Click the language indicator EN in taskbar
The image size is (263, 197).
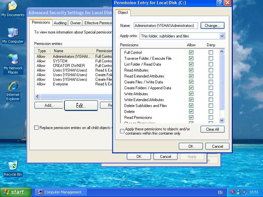pos(220,192)
